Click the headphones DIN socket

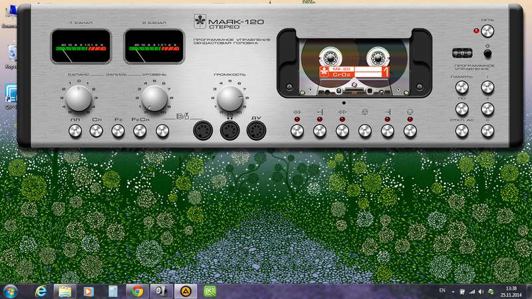pyautogui.click(x=229, y=130)
